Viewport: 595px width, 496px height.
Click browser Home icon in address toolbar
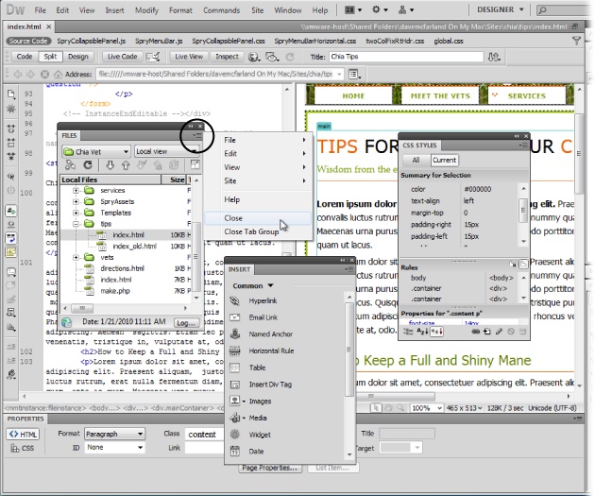[58, 74]
